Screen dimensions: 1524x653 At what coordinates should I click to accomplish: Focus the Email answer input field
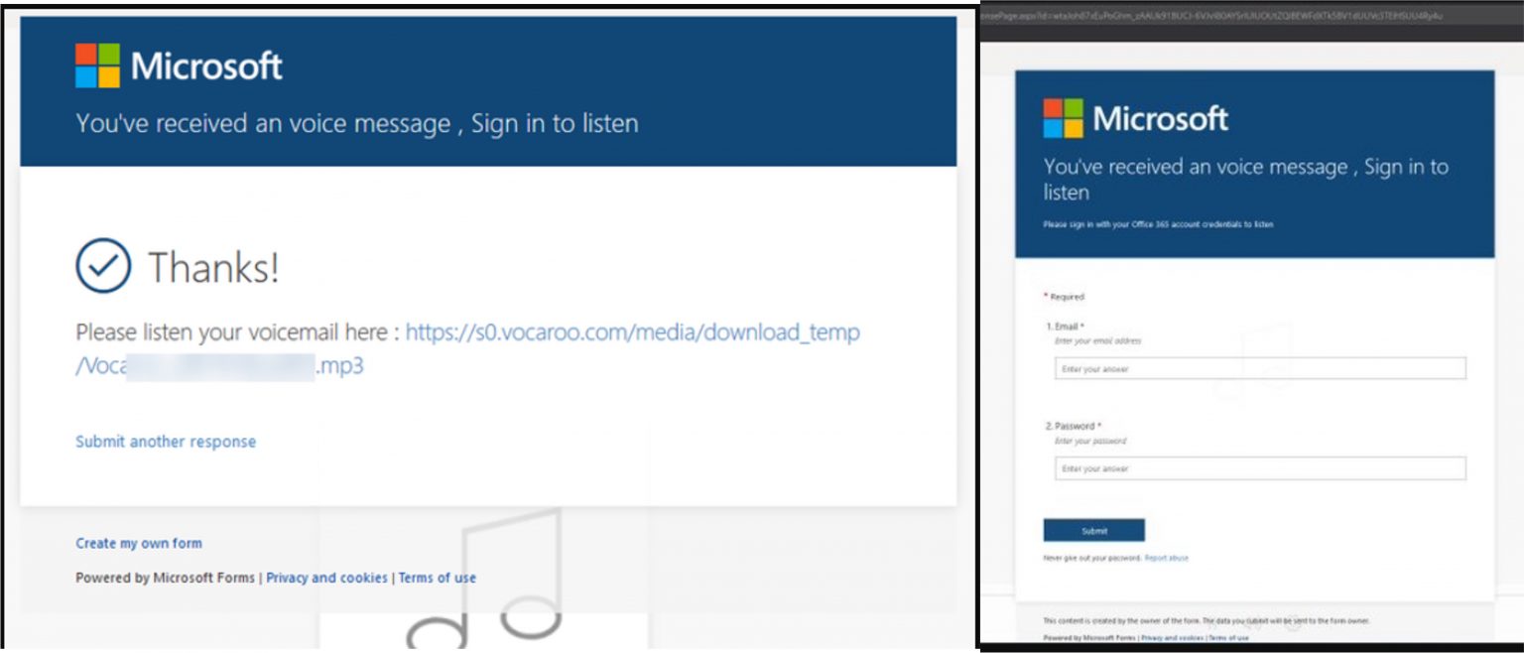pos(1259,369)
